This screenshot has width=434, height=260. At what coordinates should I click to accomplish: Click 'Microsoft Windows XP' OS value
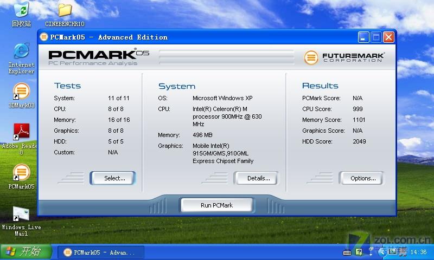coord(222,98)
